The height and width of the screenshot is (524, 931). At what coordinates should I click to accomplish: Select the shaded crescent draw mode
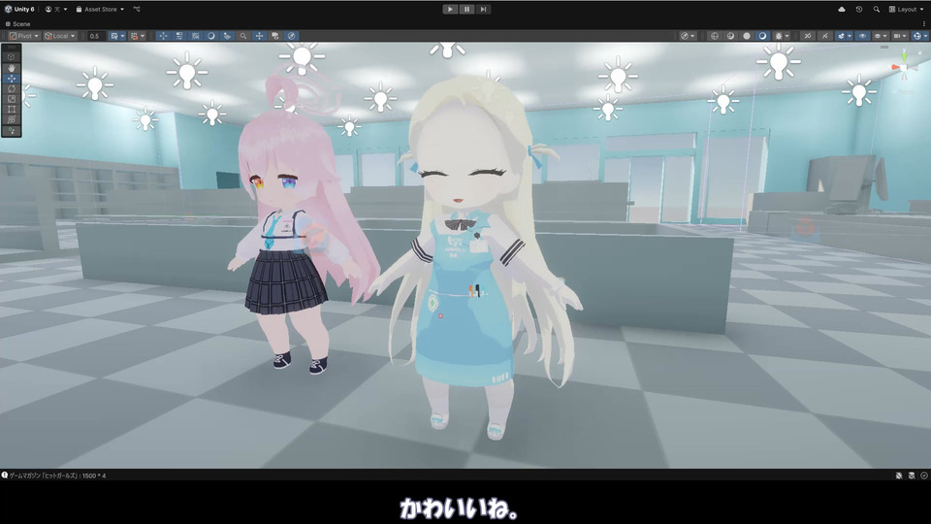tap(762, 36)
